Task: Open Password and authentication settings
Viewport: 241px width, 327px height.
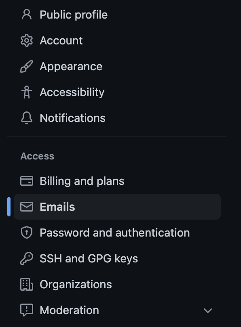Action: pos(114,233)
